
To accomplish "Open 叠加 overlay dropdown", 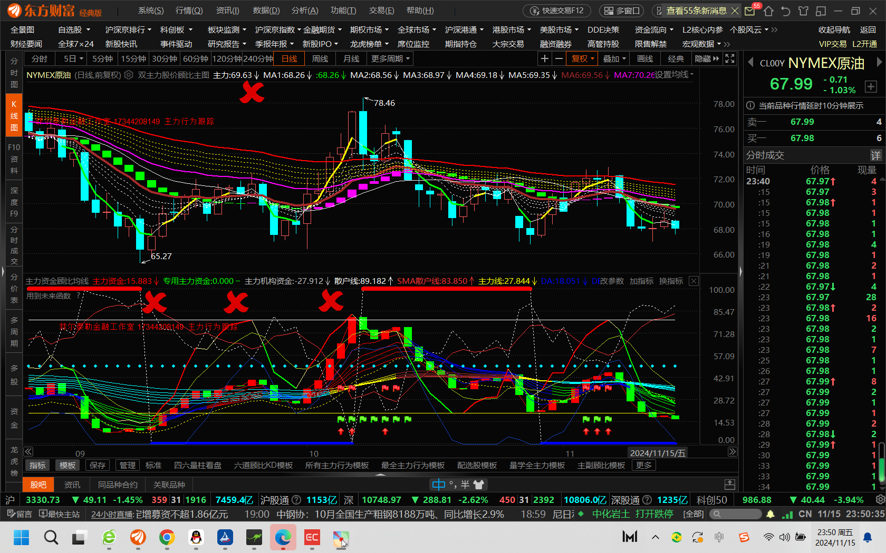I will point(614,59).
